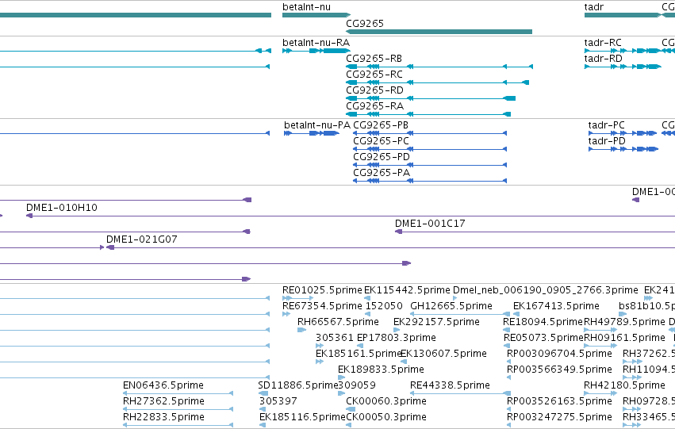The image size is (675, 429).
Task: Select the CG9265-RC transcript
Action: tap(437, 82)
